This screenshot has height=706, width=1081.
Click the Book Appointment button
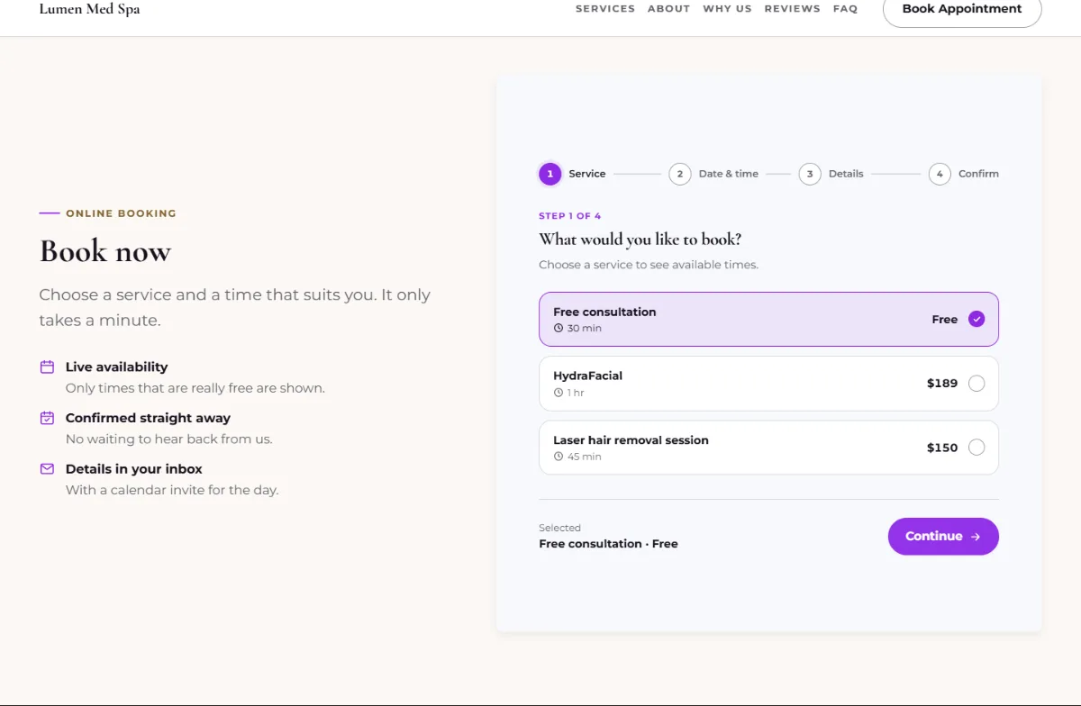click(x=962, y=9)
